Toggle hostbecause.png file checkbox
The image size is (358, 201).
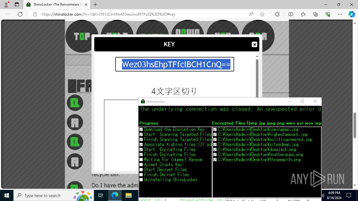[215, 154]
